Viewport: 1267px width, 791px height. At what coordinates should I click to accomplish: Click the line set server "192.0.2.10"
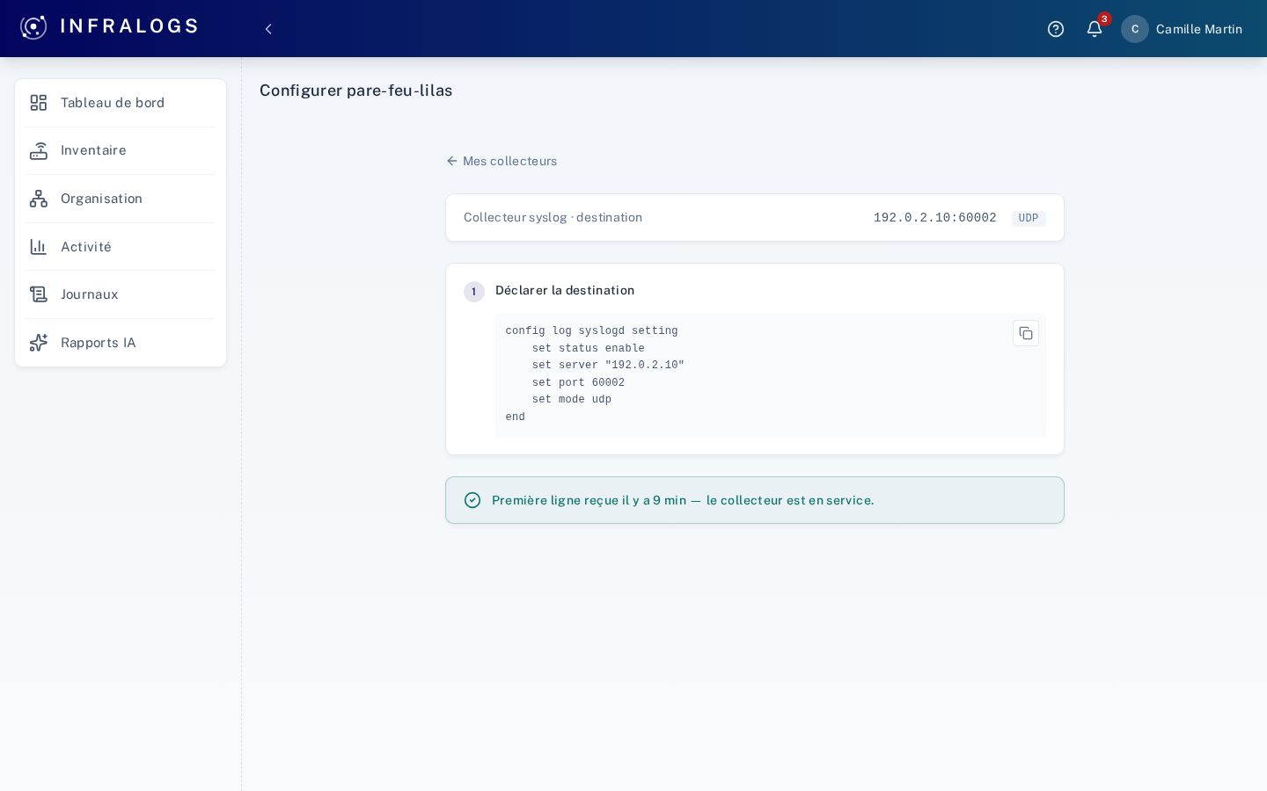(608, 366)
